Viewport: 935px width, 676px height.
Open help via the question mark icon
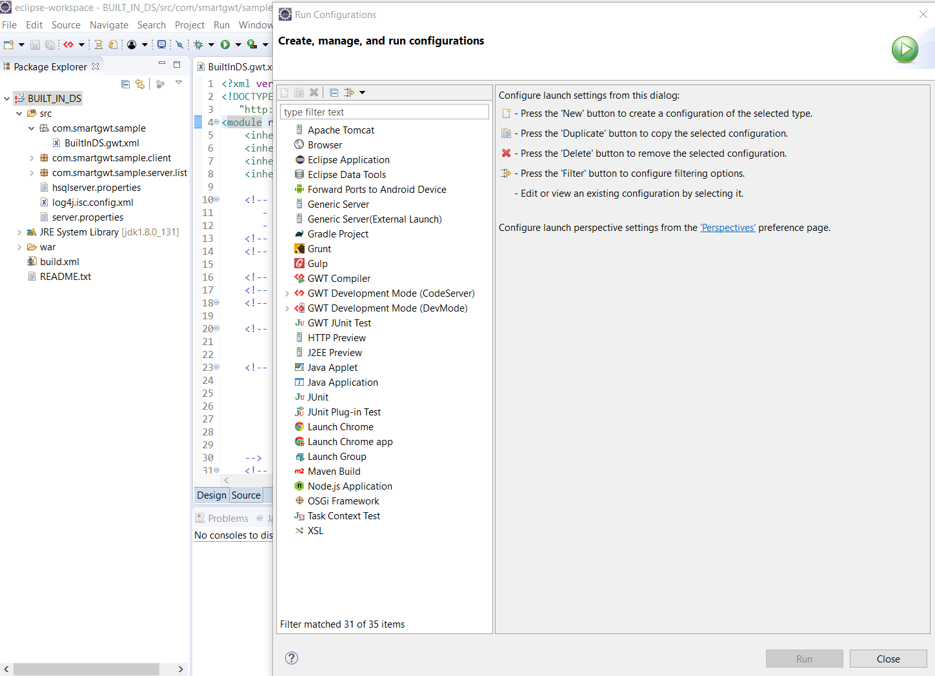tap(292, 658)
